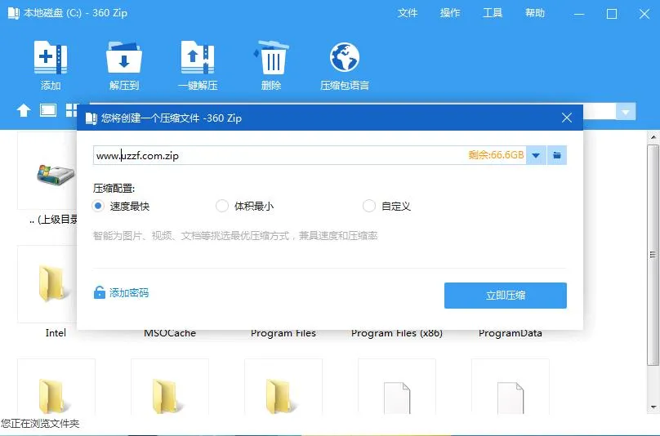Open the 帮助 menu

[x=535, y=13]
